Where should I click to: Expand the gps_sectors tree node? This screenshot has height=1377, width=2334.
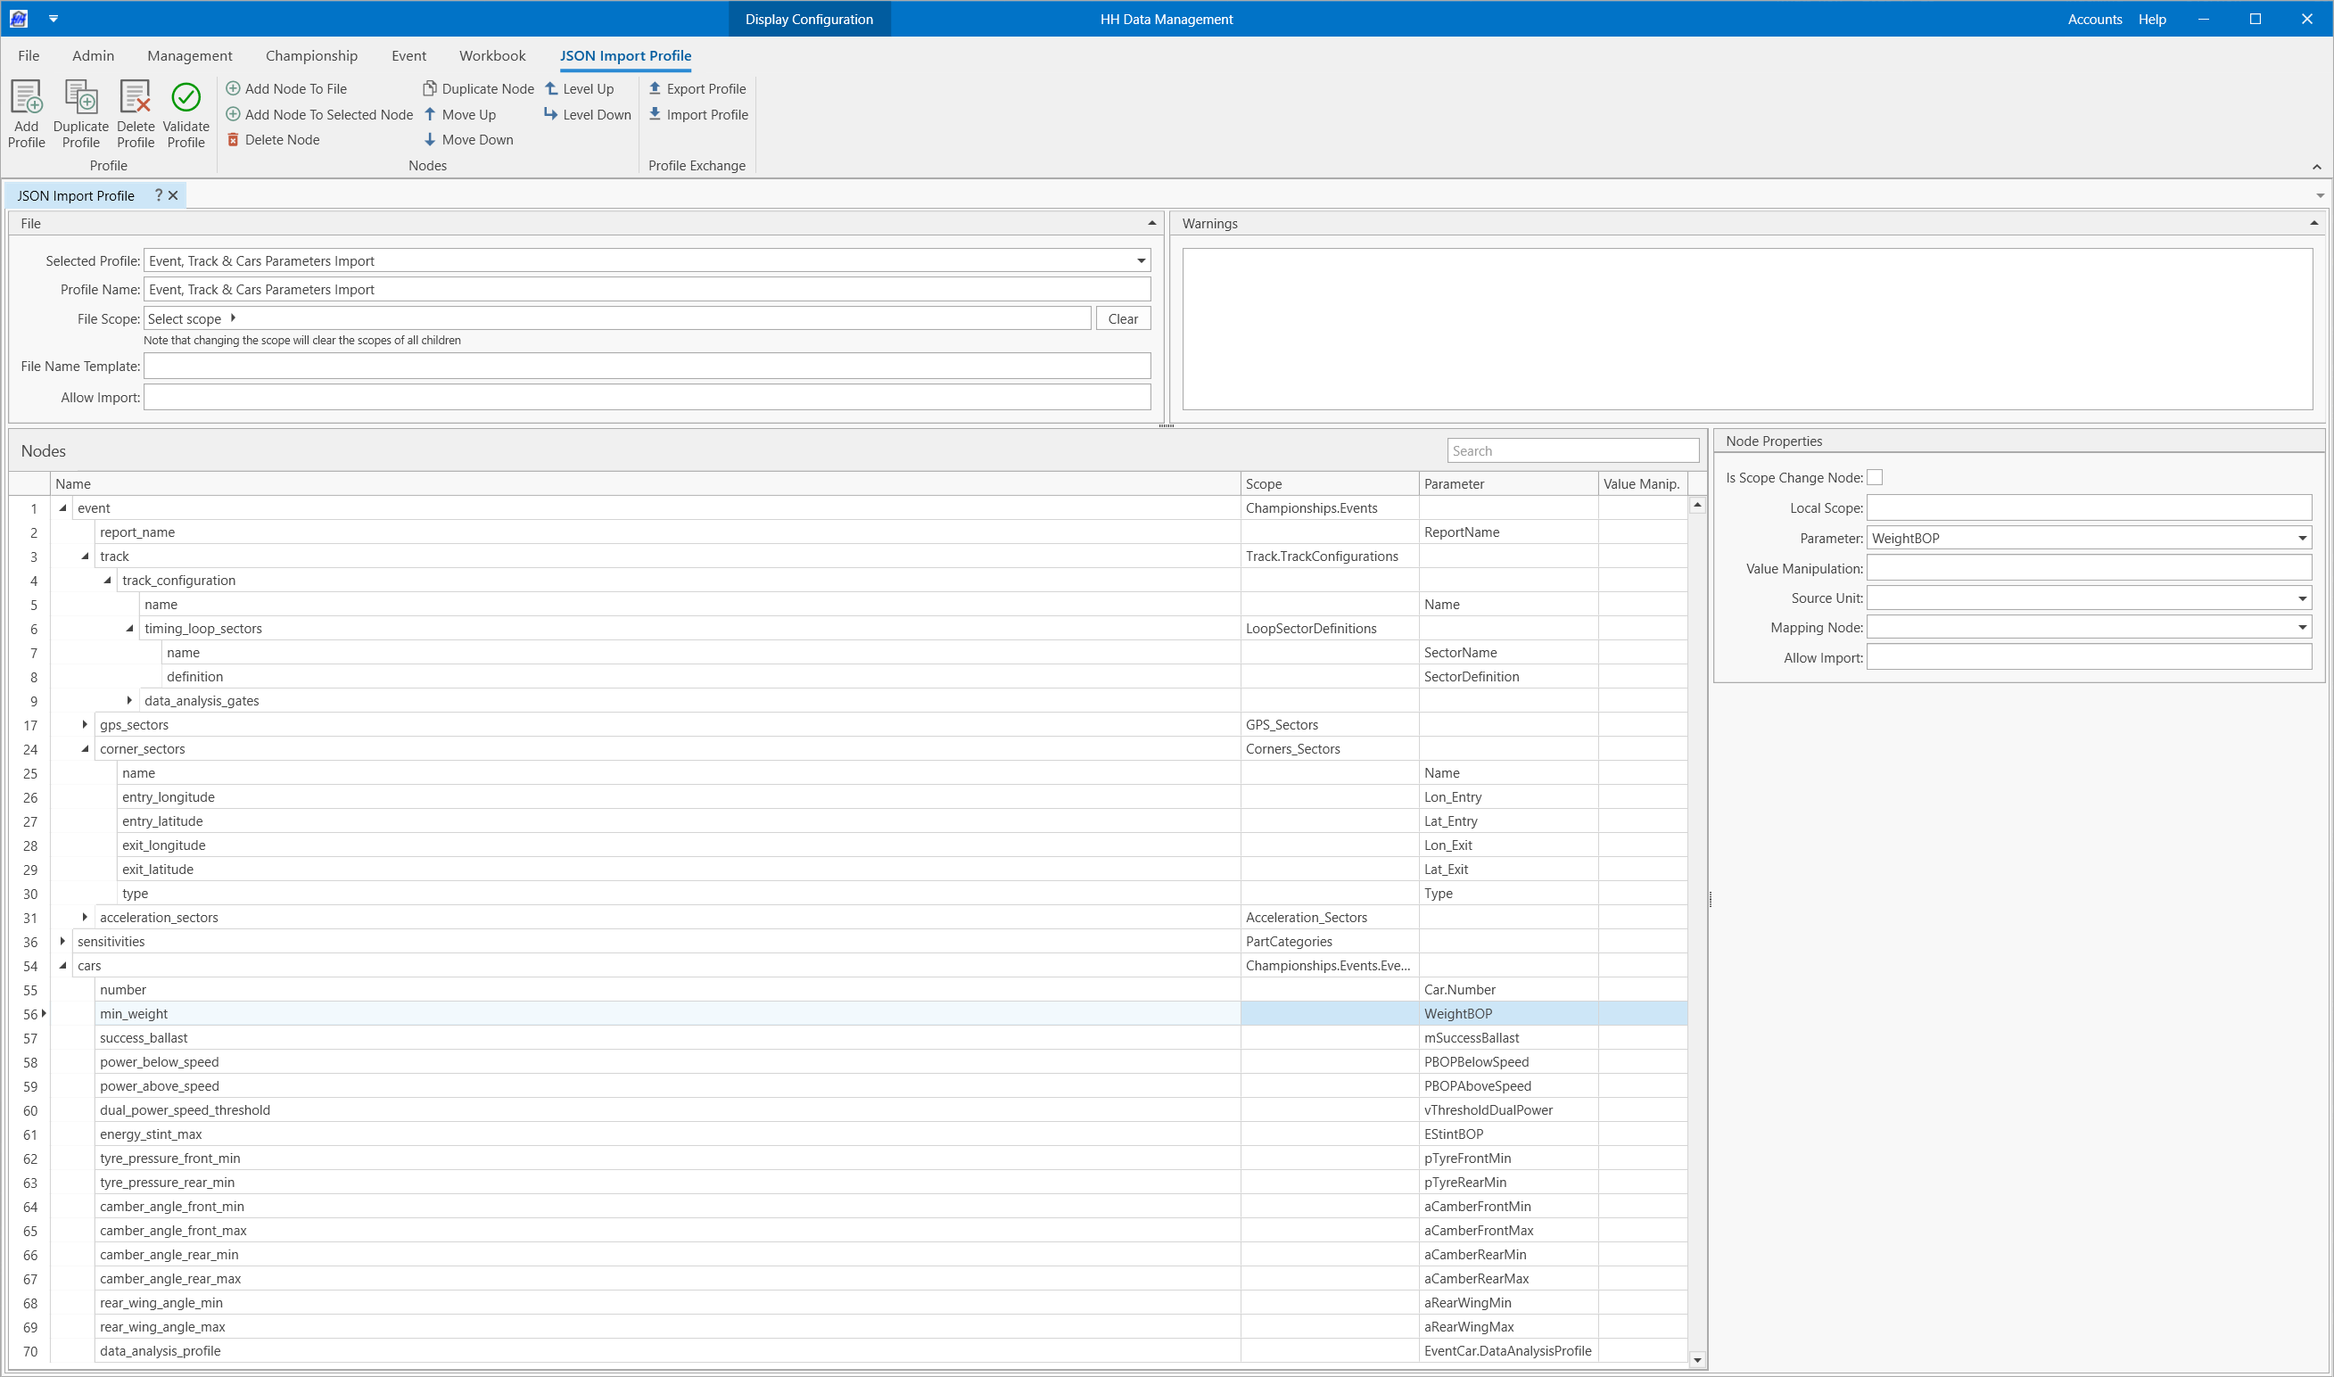coord(85,725)
